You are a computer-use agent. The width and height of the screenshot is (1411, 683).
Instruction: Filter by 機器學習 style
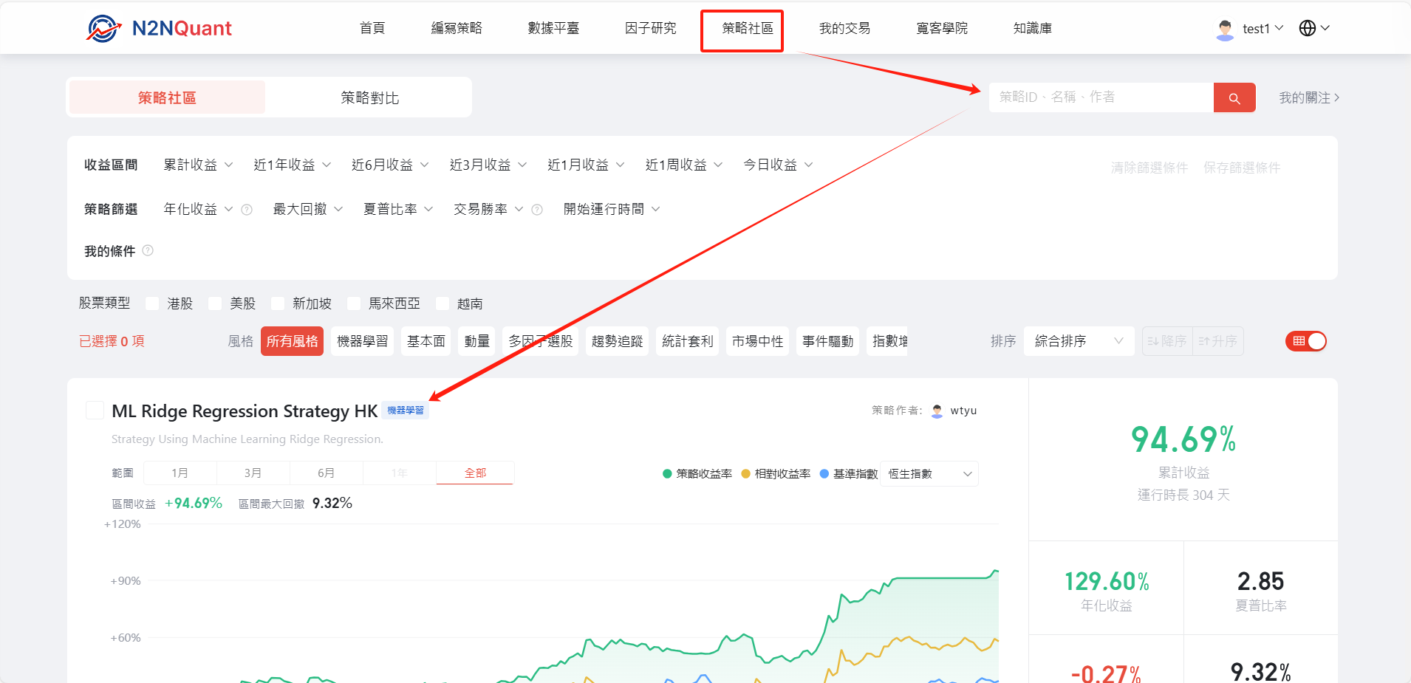362,341
